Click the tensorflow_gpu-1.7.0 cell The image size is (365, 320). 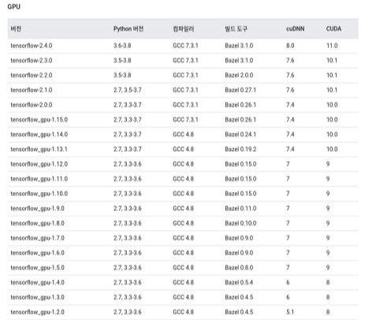(x=37, y=238)
